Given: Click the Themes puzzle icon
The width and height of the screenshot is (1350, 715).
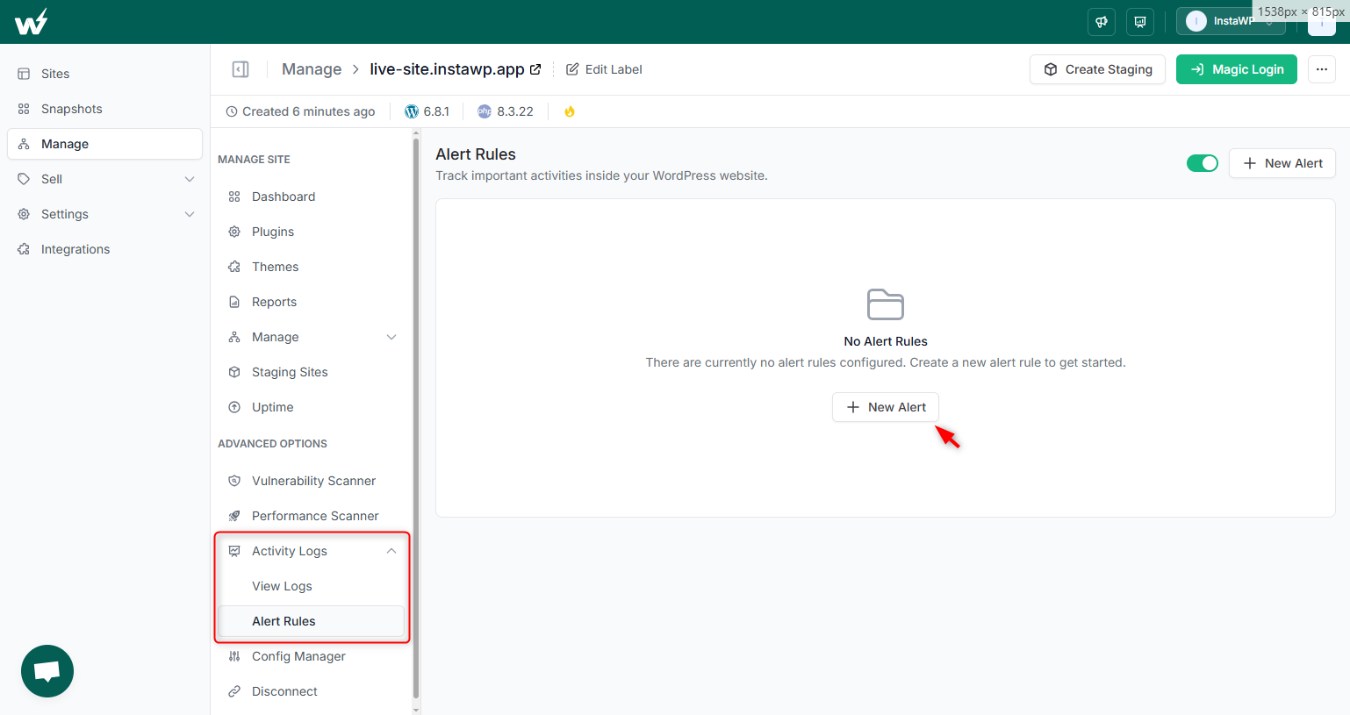Looking at the screenshot, I should pos(234,267).
